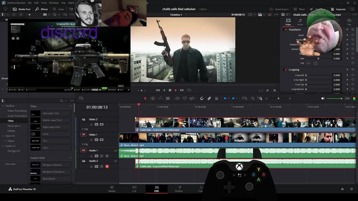Select the Blade Edit Mode tool

(168, 99)
